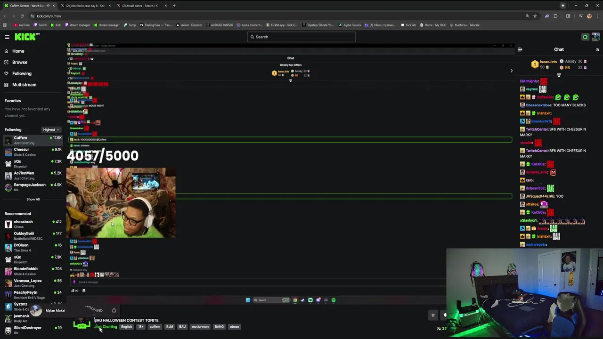Select the BAU tag
The image size is (603, 339).
coord(182,327)
